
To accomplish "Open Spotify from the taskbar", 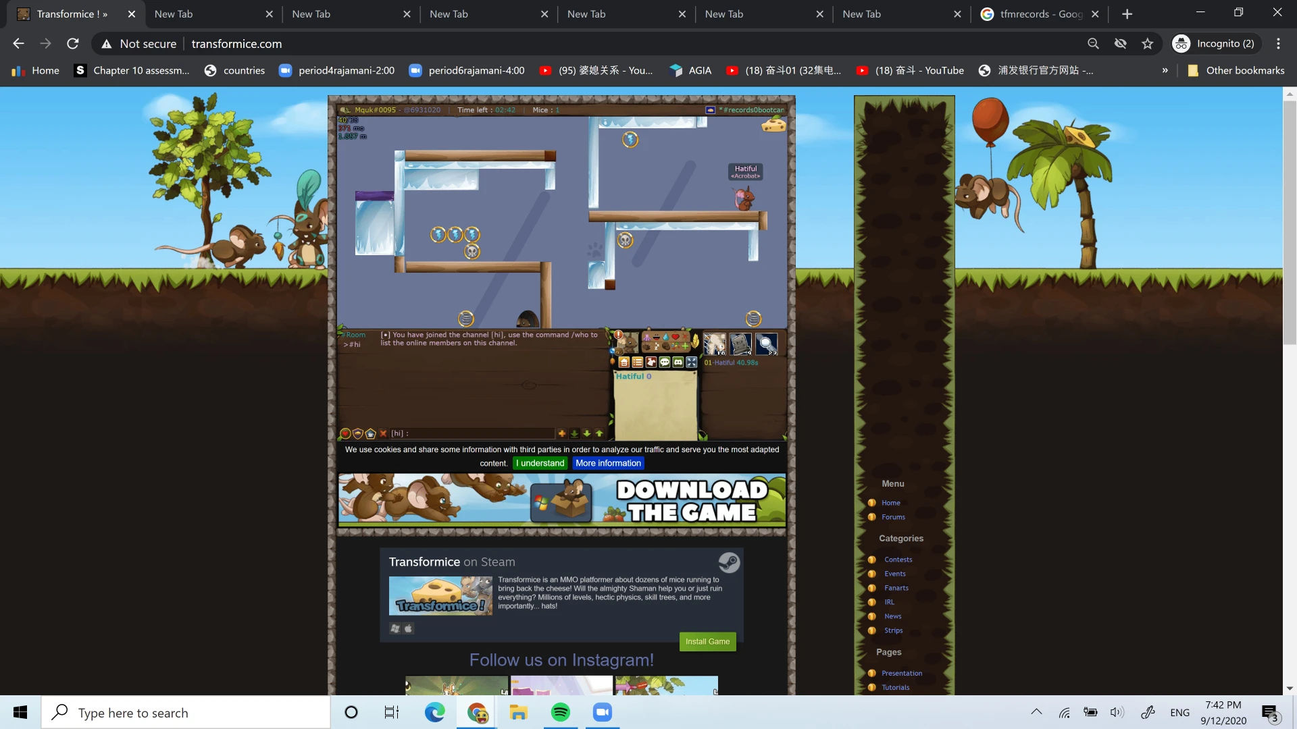I will point(561,713).
